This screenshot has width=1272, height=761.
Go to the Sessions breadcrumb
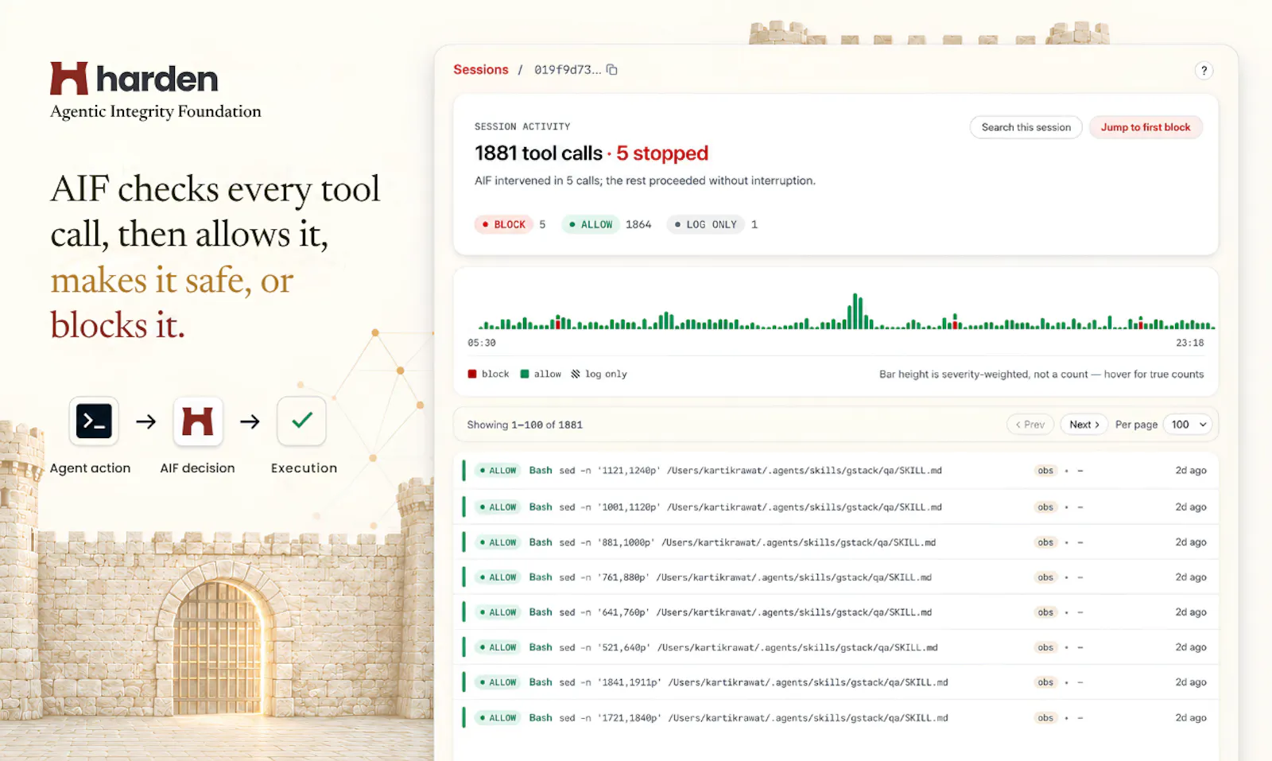[x=481, y=70]
